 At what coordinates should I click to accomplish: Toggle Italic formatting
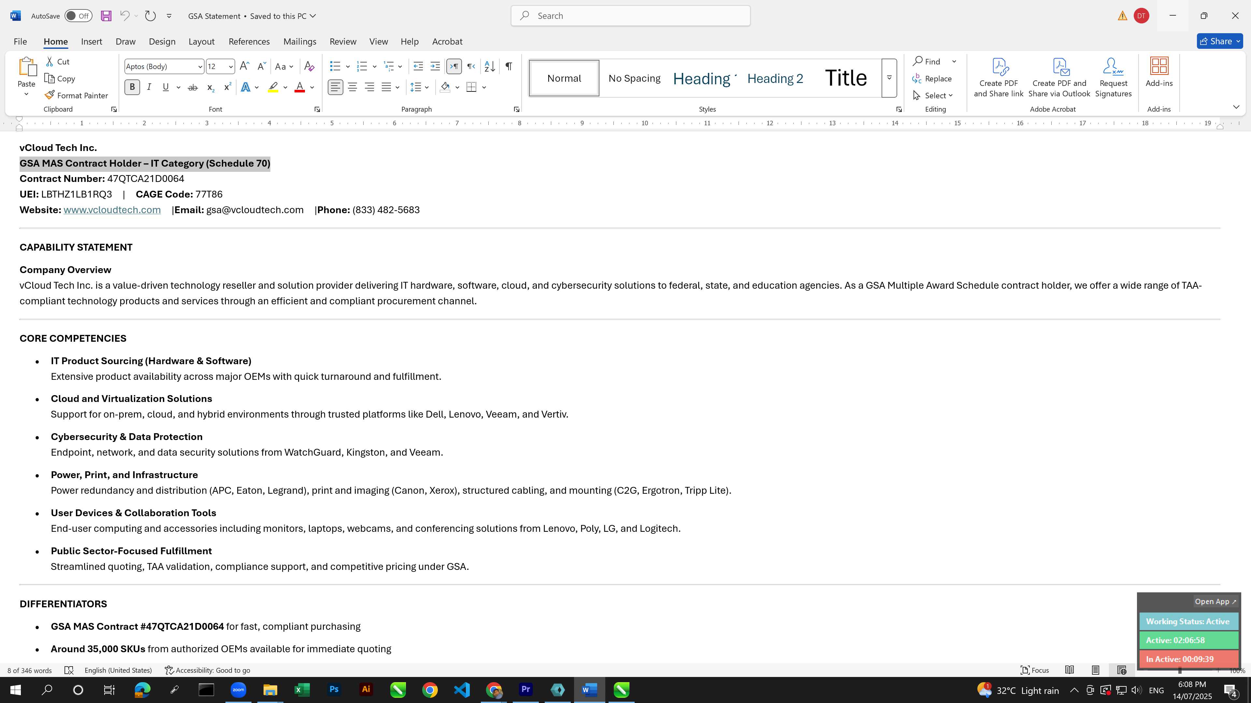(x=149, y=87)
